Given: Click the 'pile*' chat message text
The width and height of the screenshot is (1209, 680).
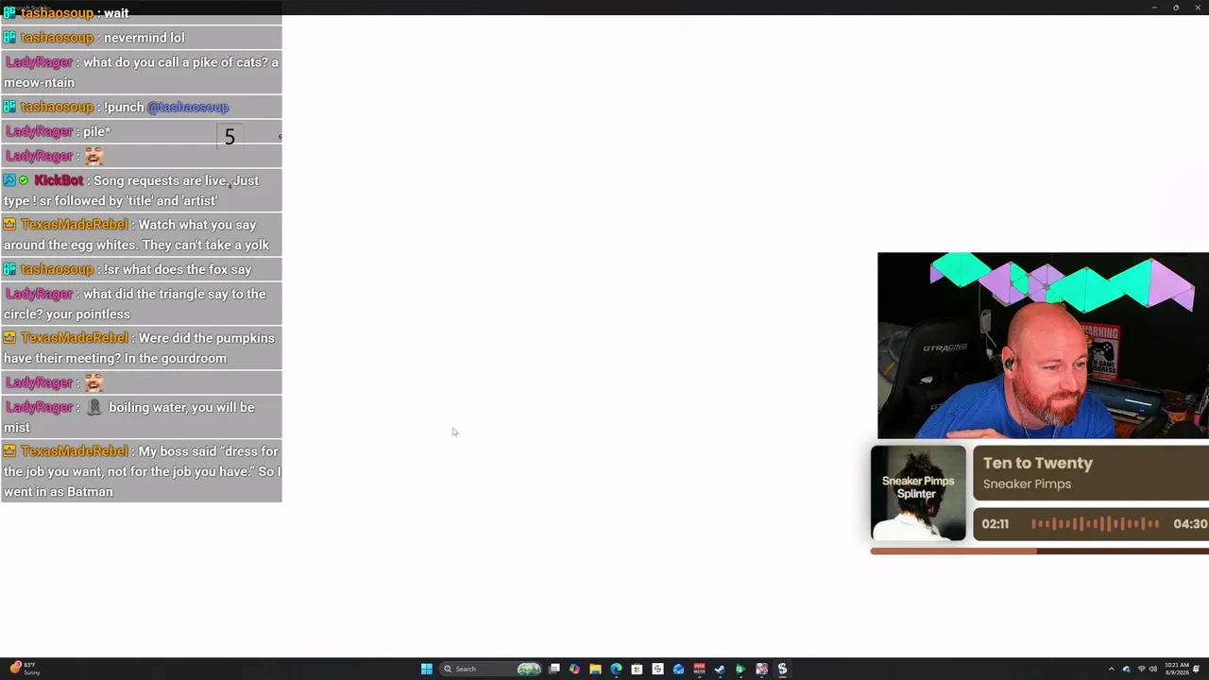Looking at the screenshot, I should click(96, 131).
